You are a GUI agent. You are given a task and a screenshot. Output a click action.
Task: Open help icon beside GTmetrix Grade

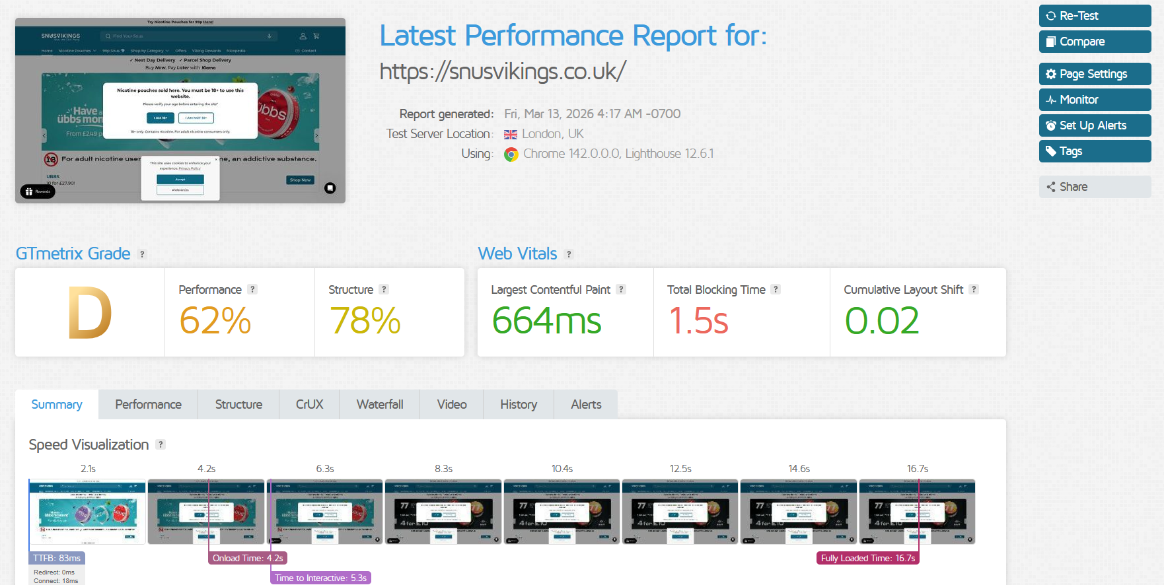click(x=142, y=254)
